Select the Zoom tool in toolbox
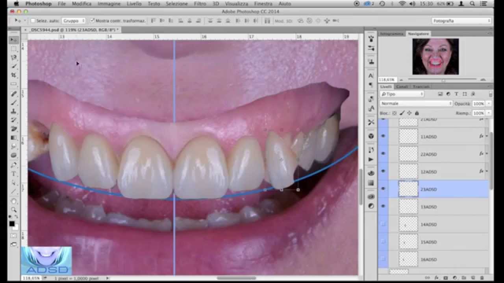 click(x=13, y=209)
